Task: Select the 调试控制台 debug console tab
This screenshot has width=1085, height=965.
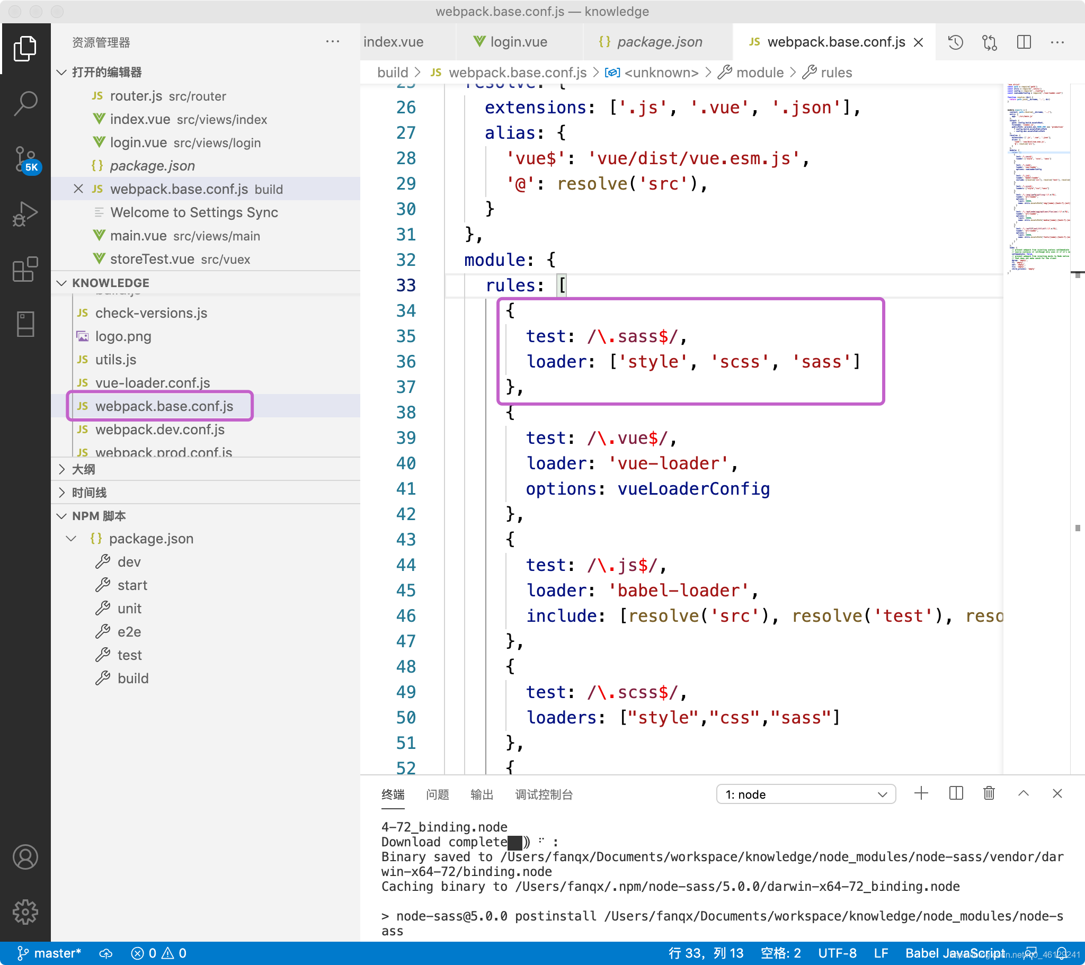Action: click(x=544, y=794)
